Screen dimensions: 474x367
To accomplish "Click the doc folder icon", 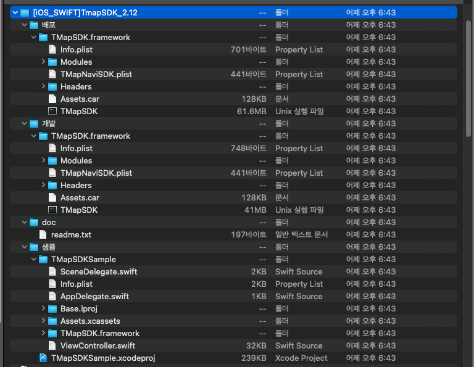I will click(x=34, y=222).
